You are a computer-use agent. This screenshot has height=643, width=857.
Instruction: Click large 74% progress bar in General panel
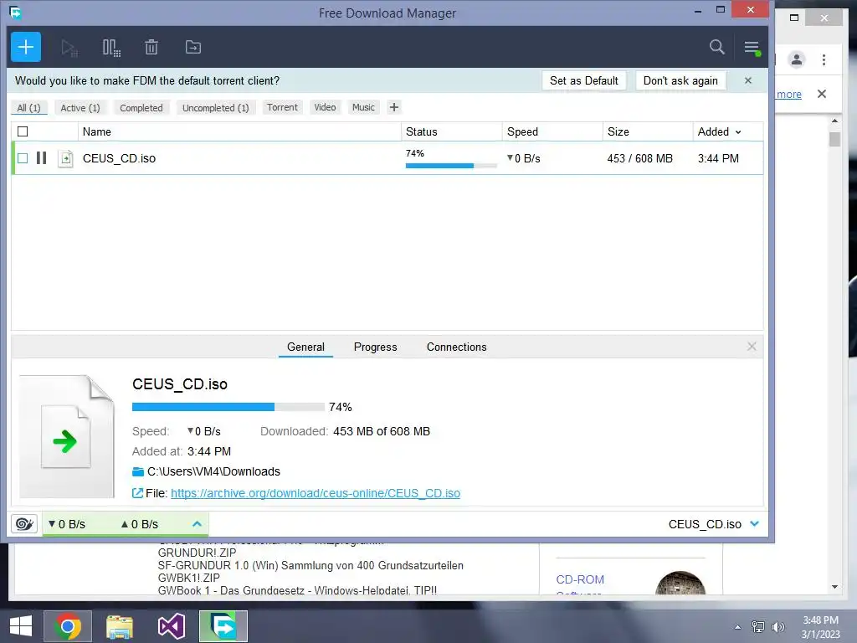(228, 407)
